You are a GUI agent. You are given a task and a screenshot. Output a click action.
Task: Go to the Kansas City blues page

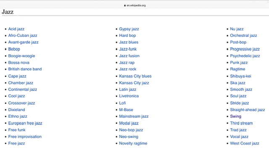135,76
